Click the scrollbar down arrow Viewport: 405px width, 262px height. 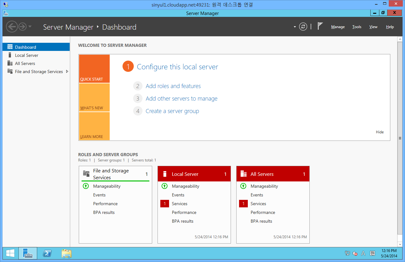(400, 244)
